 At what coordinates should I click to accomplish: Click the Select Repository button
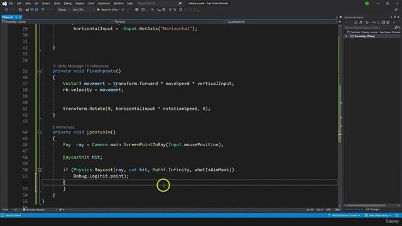(x=378, y=215)
